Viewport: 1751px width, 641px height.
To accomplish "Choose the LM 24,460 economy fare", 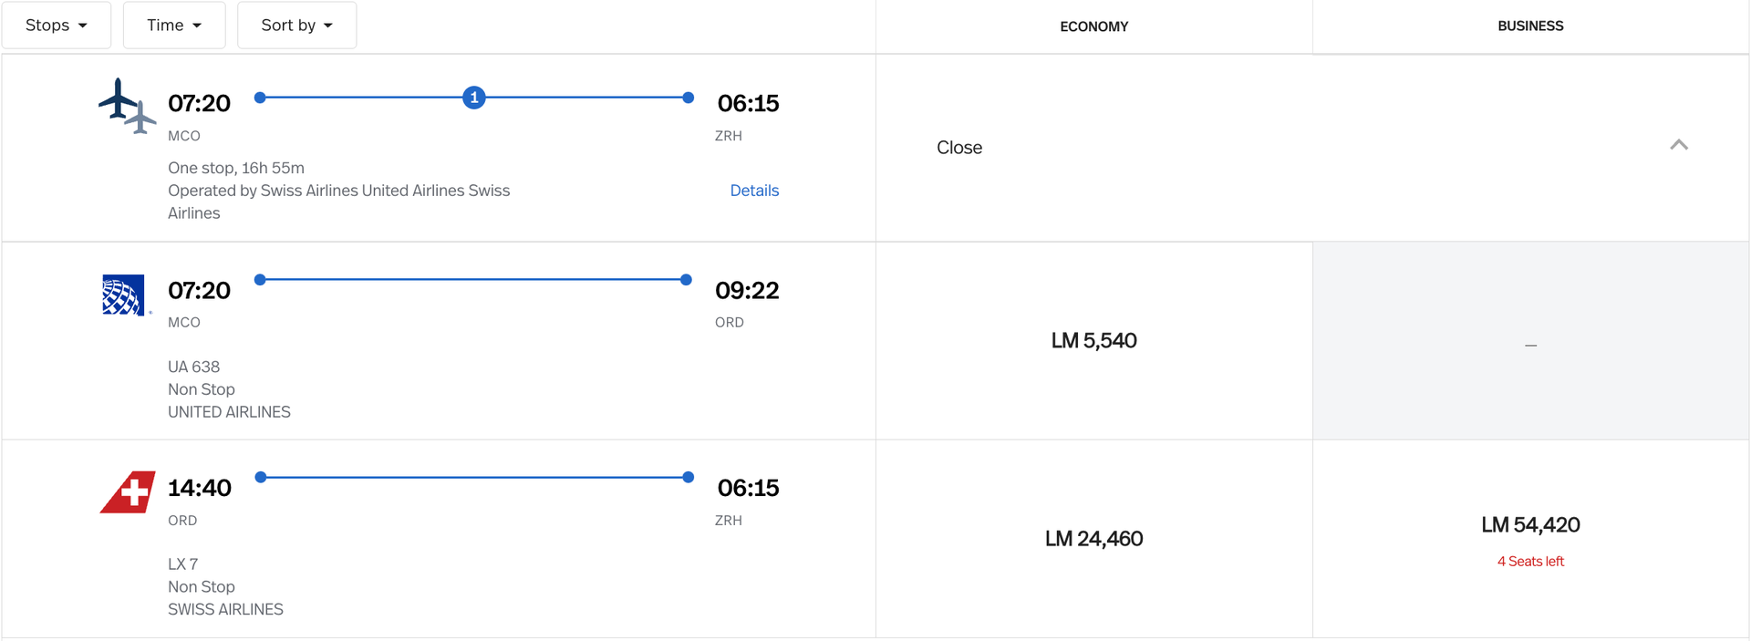I will point(1094,538).
